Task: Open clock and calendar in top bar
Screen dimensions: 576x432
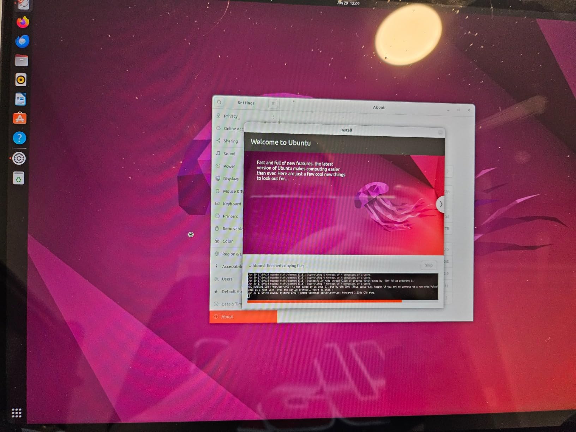Action: pyautogui.click(x=348, y=3)
